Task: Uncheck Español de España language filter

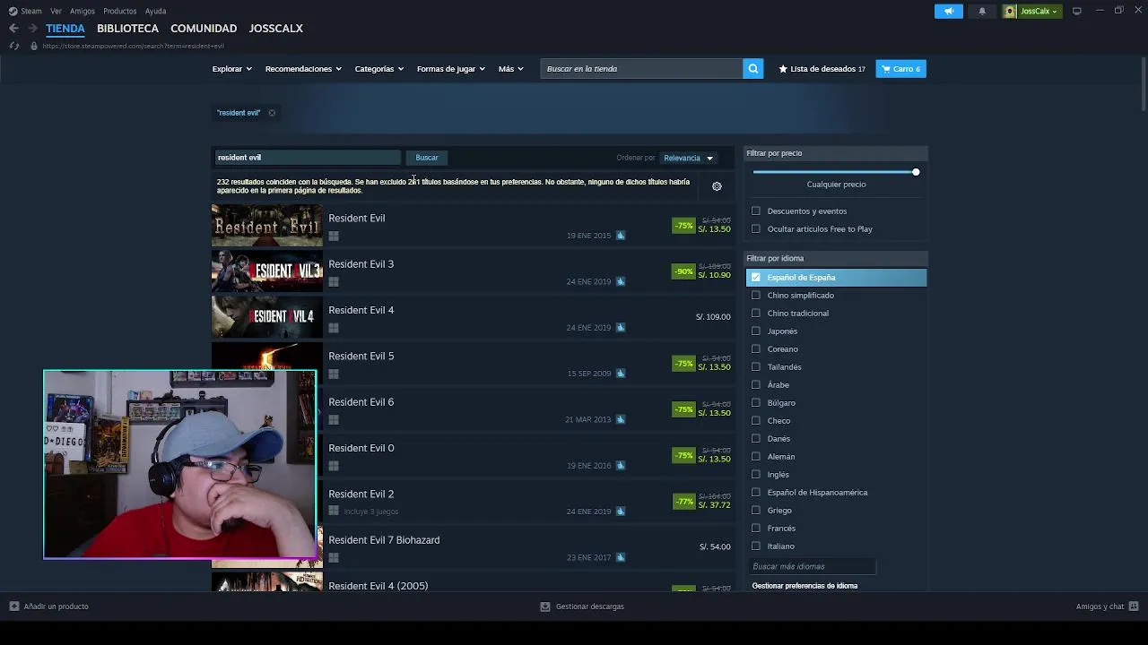Action: click(756, 278)
